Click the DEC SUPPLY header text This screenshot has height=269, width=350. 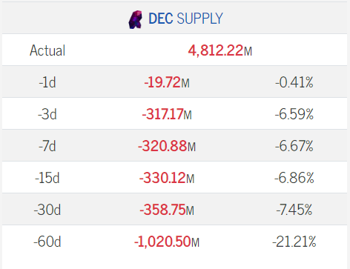pos(185,19)
